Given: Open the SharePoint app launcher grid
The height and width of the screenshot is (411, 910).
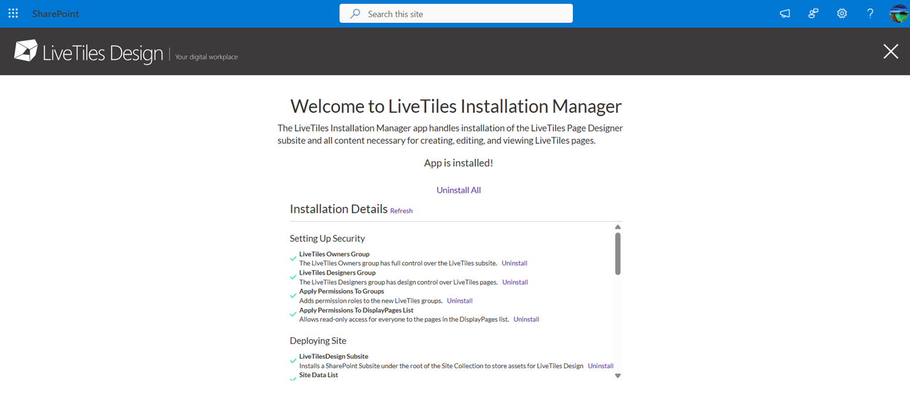Looking at the screenshot, I should tap(13, 13).
